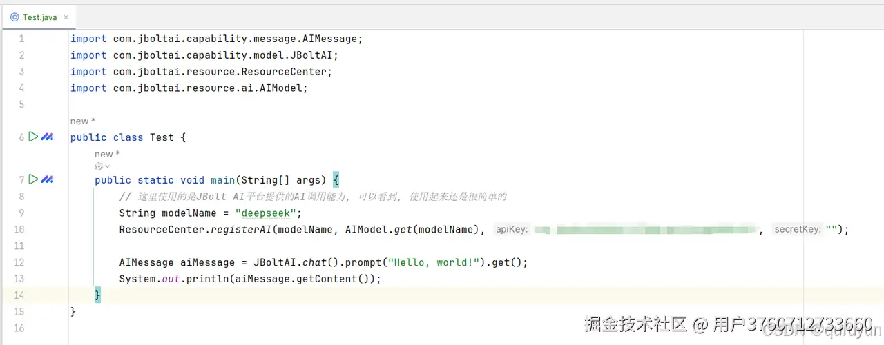Place cursor in "Hello, world!" string
The height and width of the screenshot is (345, 884).
tap(433, 263)
